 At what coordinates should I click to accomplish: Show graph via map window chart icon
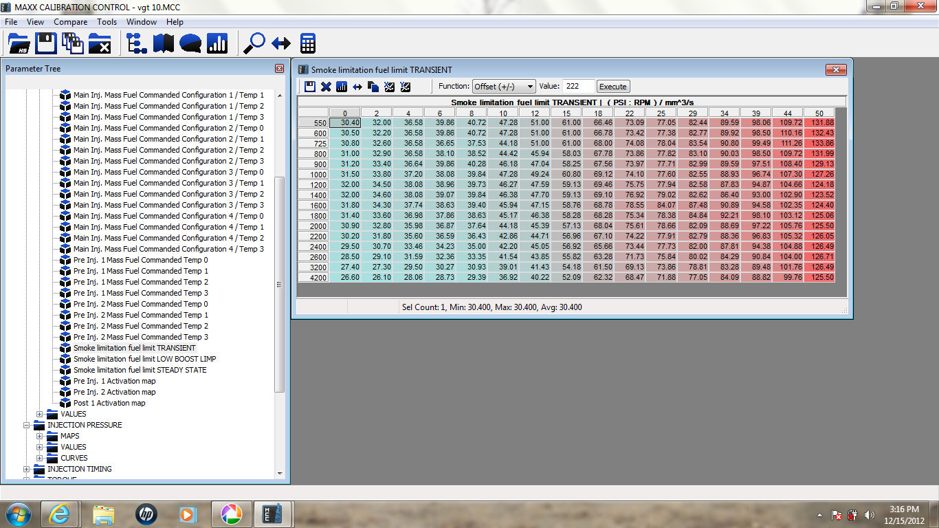coord(342,87)
